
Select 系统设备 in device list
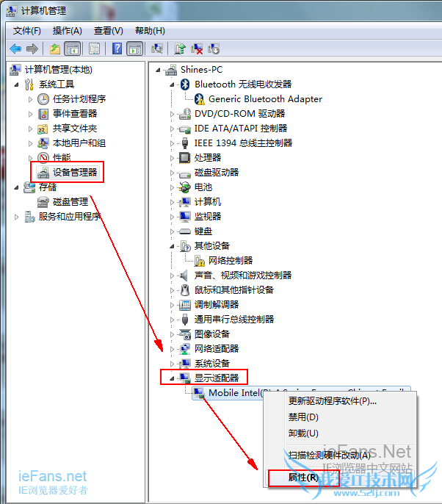[212, 364]
